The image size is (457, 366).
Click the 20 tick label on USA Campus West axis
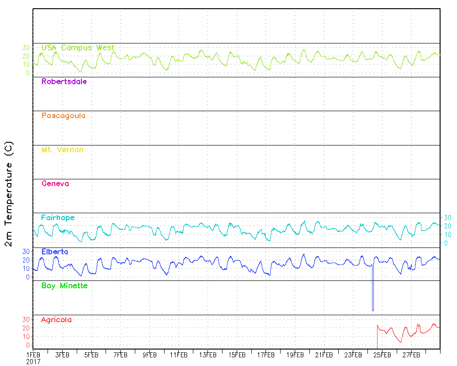pos(26,56)
